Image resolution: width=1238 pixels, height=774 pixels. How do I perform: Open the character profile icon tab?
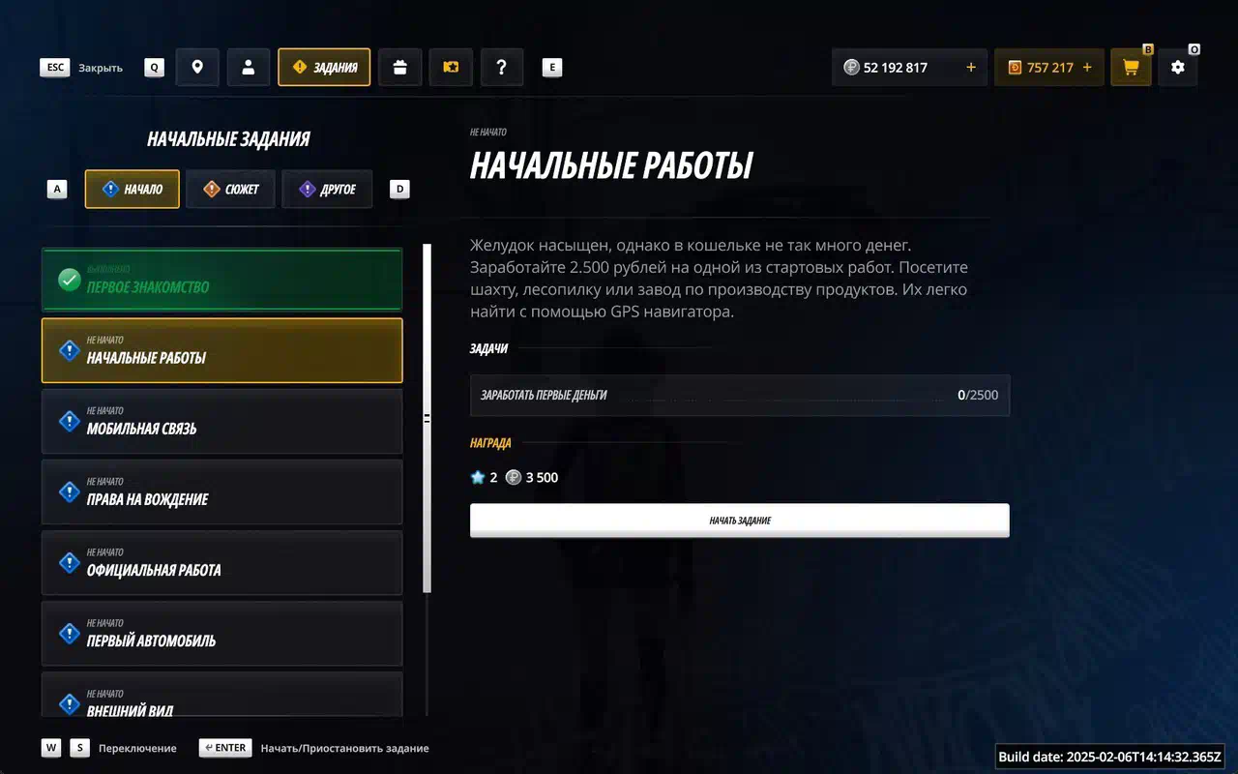click(x=249, y=68)
